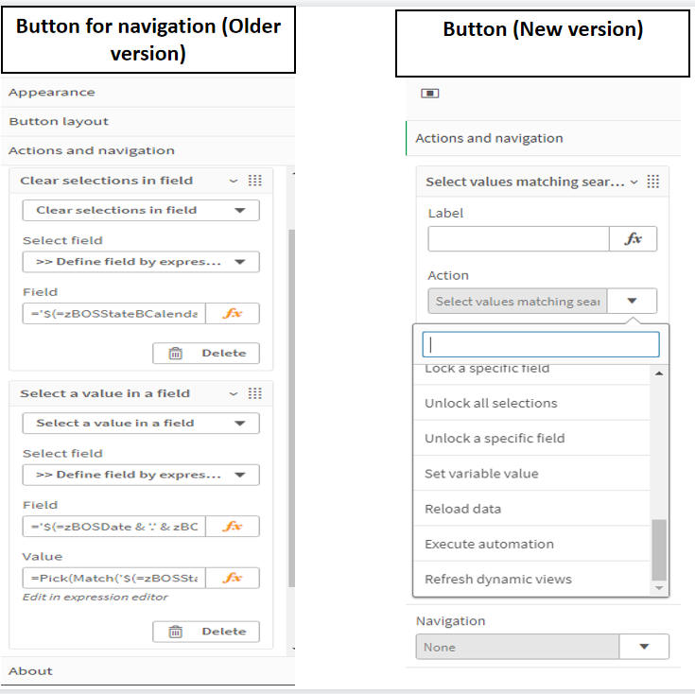Click the button object icon at top of new panel

430,94
